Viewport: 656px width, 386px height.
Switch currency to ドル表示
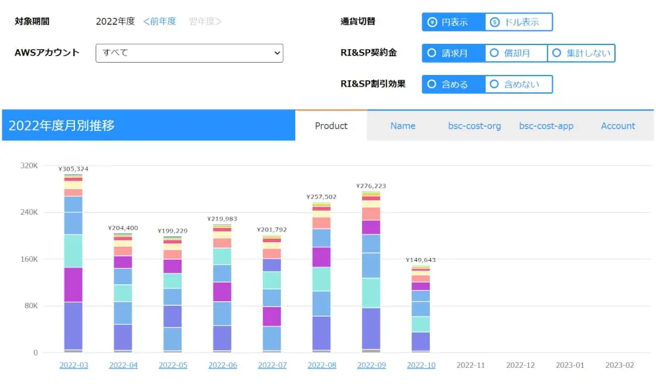pos(519,22)
